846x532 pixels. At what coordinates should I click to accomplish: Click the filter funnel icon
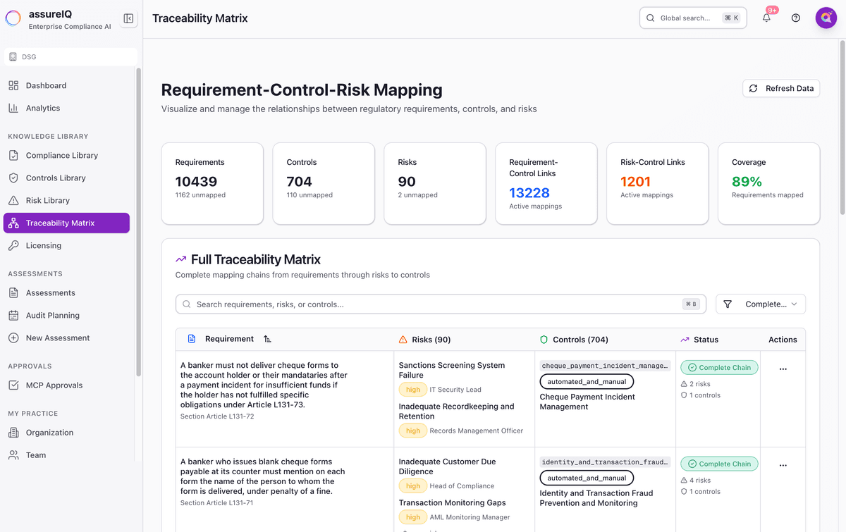click(x=728, y=304)
